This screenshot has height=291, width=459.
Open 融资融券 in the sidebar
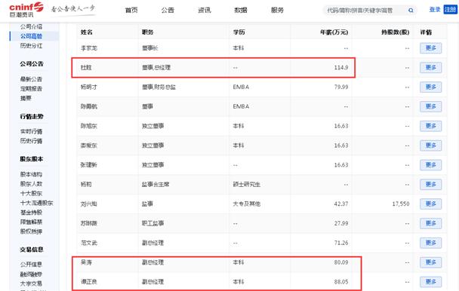tap(31, 274)
